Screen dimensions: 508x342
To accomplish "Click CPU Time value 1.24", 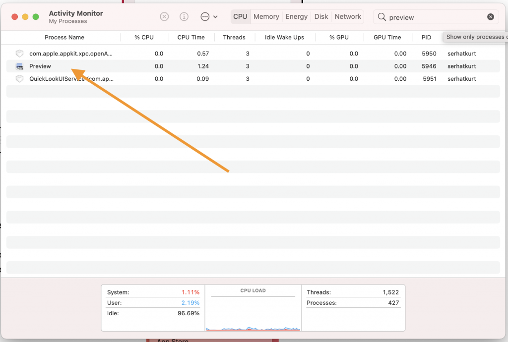I will click(203, 66).
